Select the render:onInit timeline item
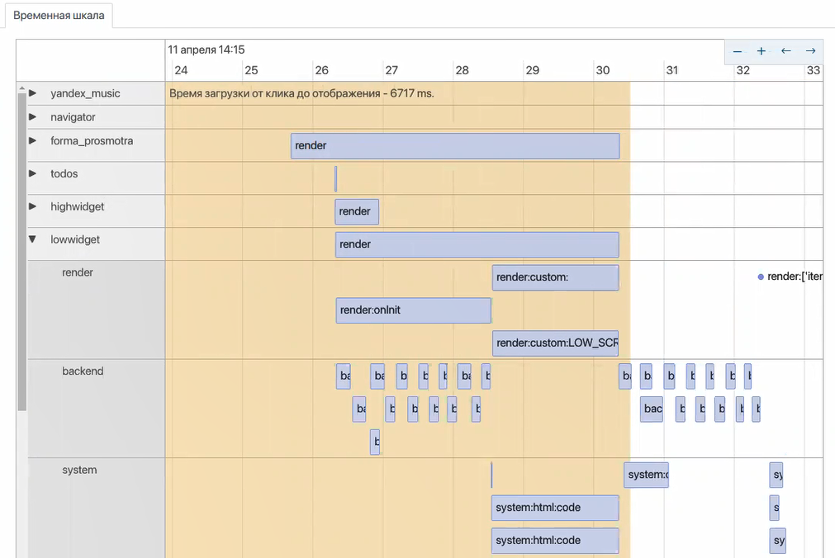This screenshot has height=558, width=835. pyautogui.click(x=413, y=310)
